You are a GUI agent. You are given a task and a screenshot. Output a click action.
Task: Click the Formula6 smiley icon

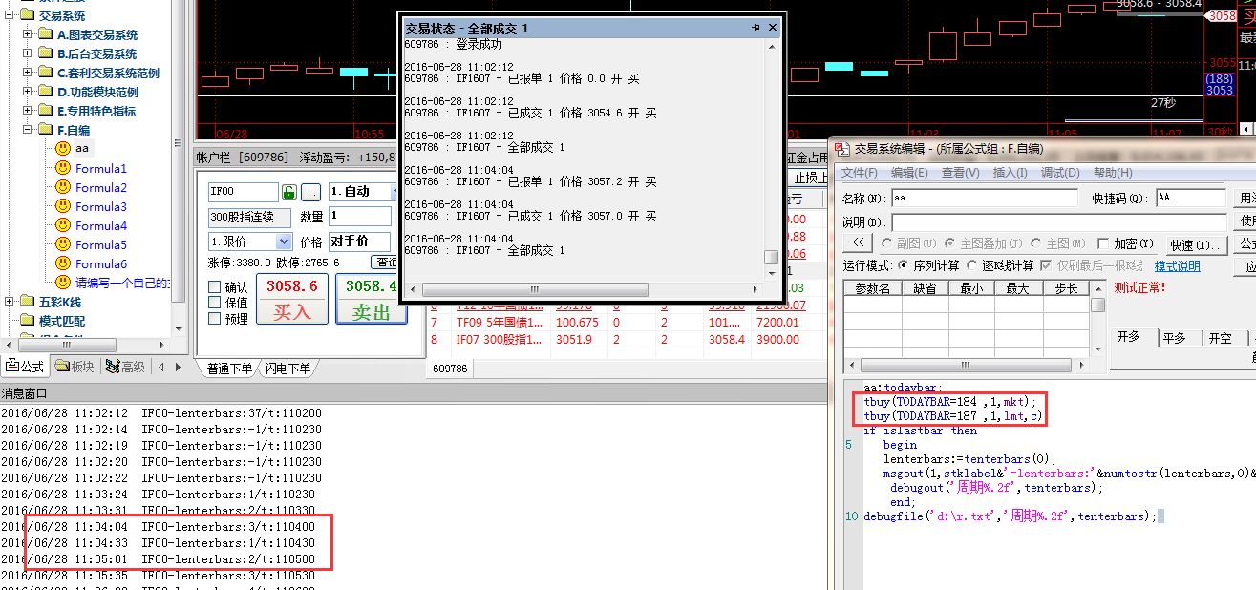point(62,263)
